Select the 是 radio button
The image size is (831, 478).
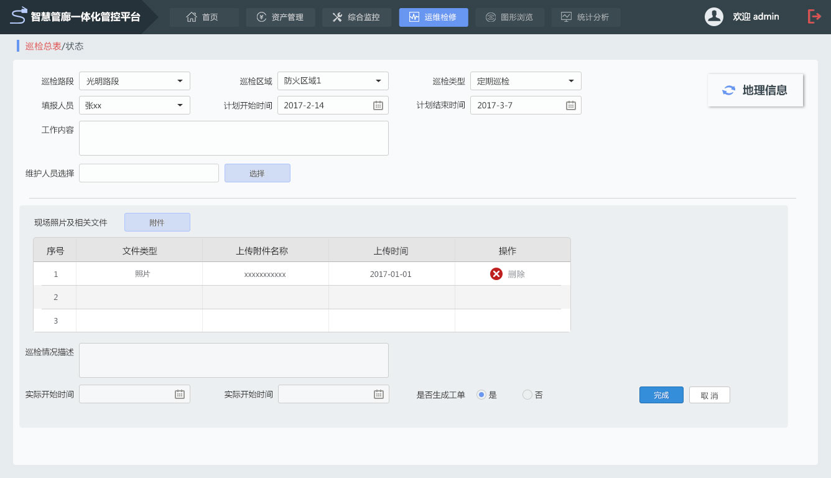[x=481, y=395]
